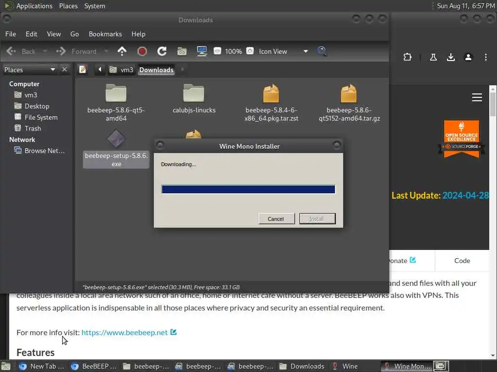497x372 pixels.
Task: Open the Applications menu
Action: coord(29,6)
